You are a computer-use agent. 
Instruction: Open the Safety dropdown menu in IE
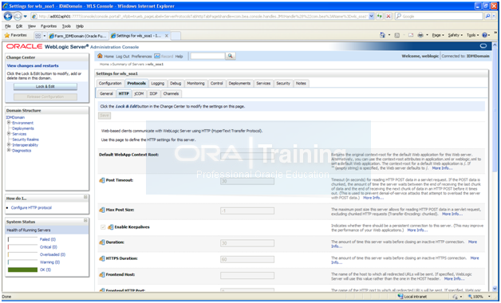pyautogui.click(x=455, y=35)
